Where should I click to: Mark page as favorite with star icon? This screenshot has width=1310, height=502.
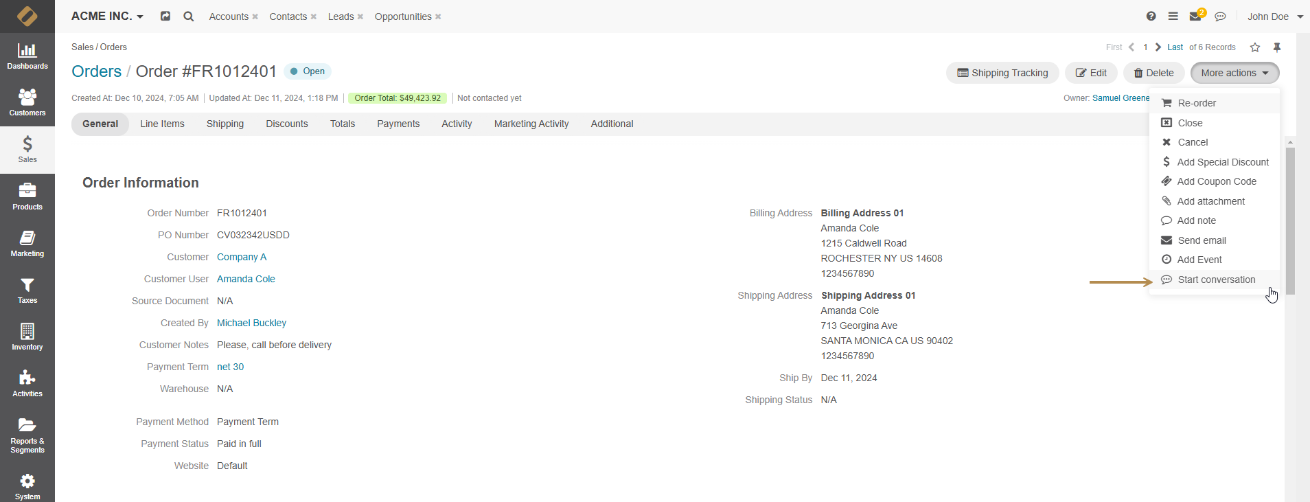(1255, 47)
